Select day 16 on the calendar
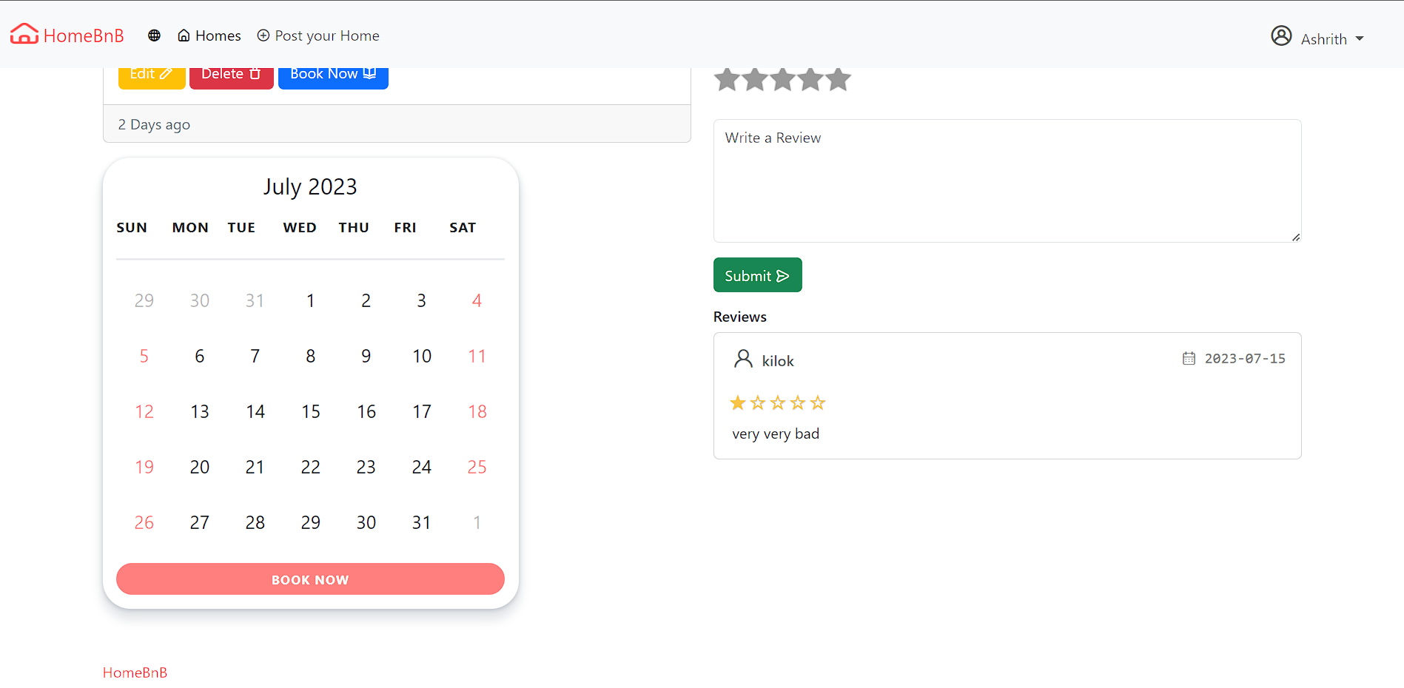This screenshot has height=688, width=1404. point(366,411)
